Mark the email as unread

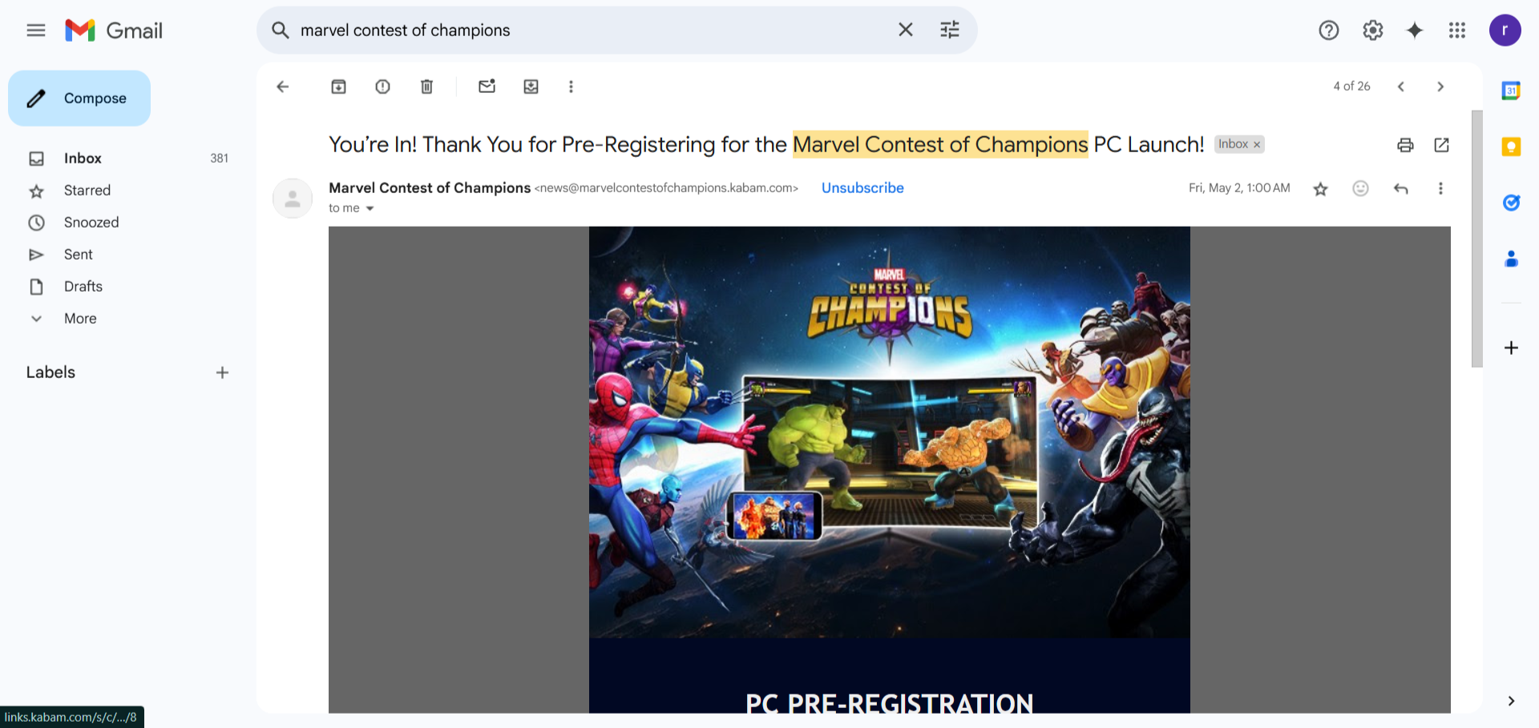tap(487, 86)
